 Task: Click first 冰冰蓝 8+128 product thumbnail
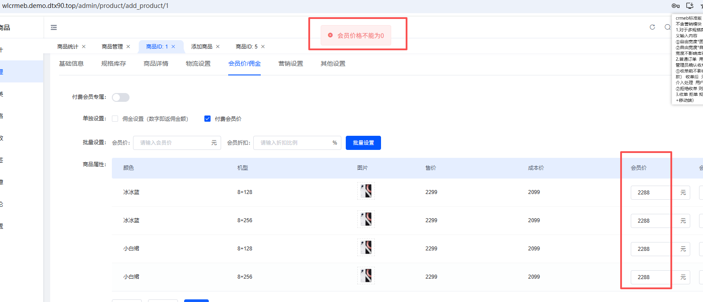[366, 191]
